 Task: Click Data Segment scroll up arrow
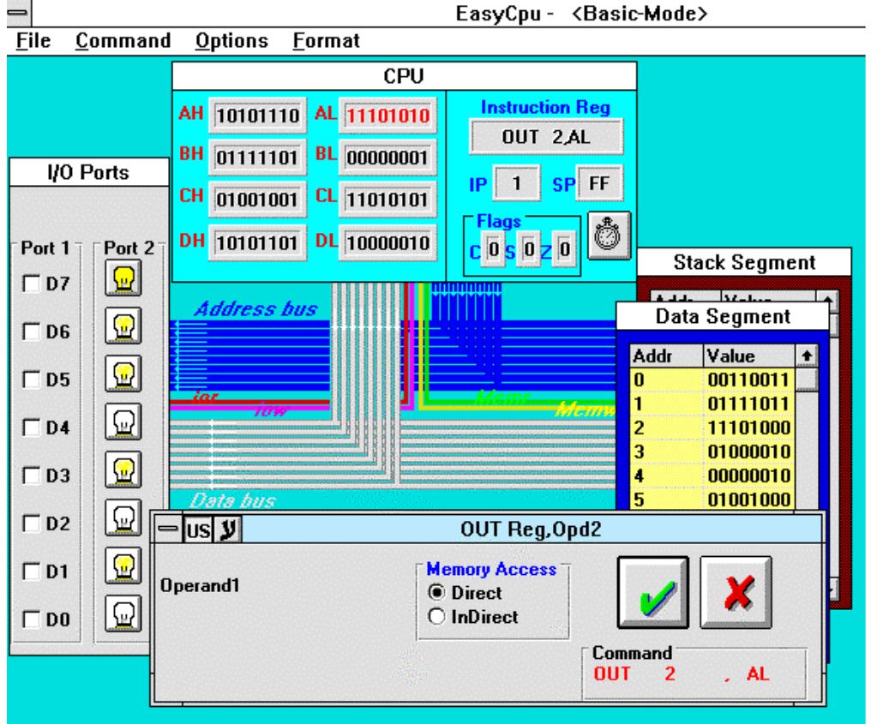pyautogui.click(x=807, y=356)
